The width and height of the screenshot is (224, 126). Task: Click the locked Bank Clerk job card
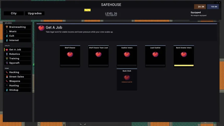[127, 79]
